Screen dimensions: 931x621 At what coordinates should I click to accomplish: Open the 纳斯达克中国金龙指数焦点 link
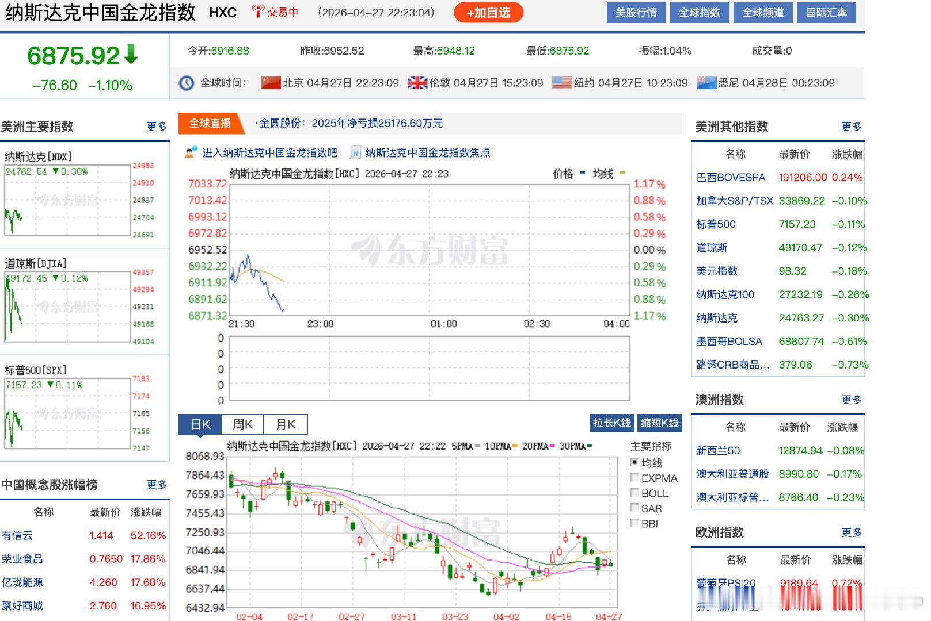point(428,152)
